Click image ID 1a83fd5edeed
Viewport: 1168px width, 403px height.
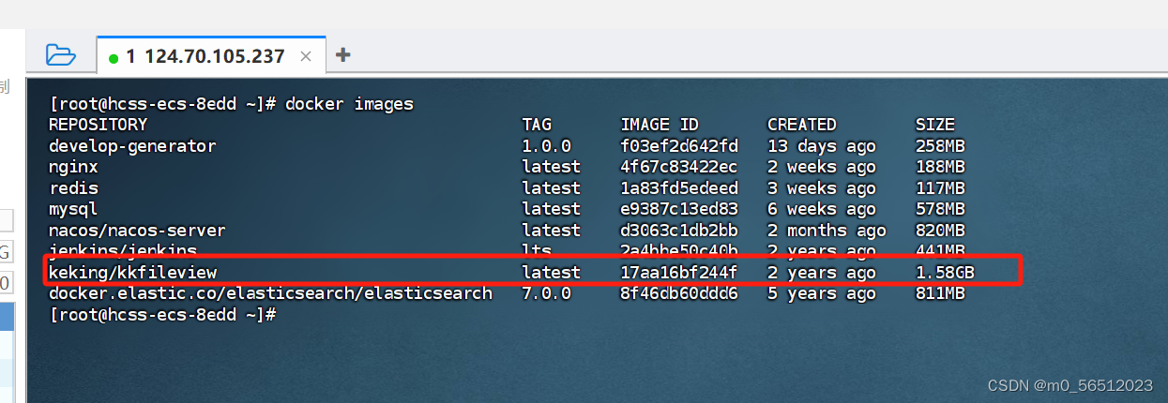679,188
